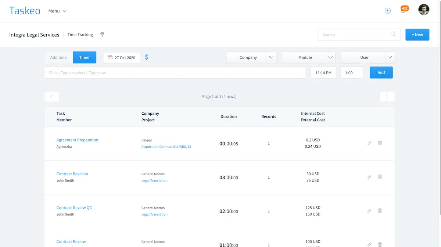The width and height of the screenshot is (441, 247).
Task: Click link icon for Contract Revision row
Action: [x=369, y=177]
